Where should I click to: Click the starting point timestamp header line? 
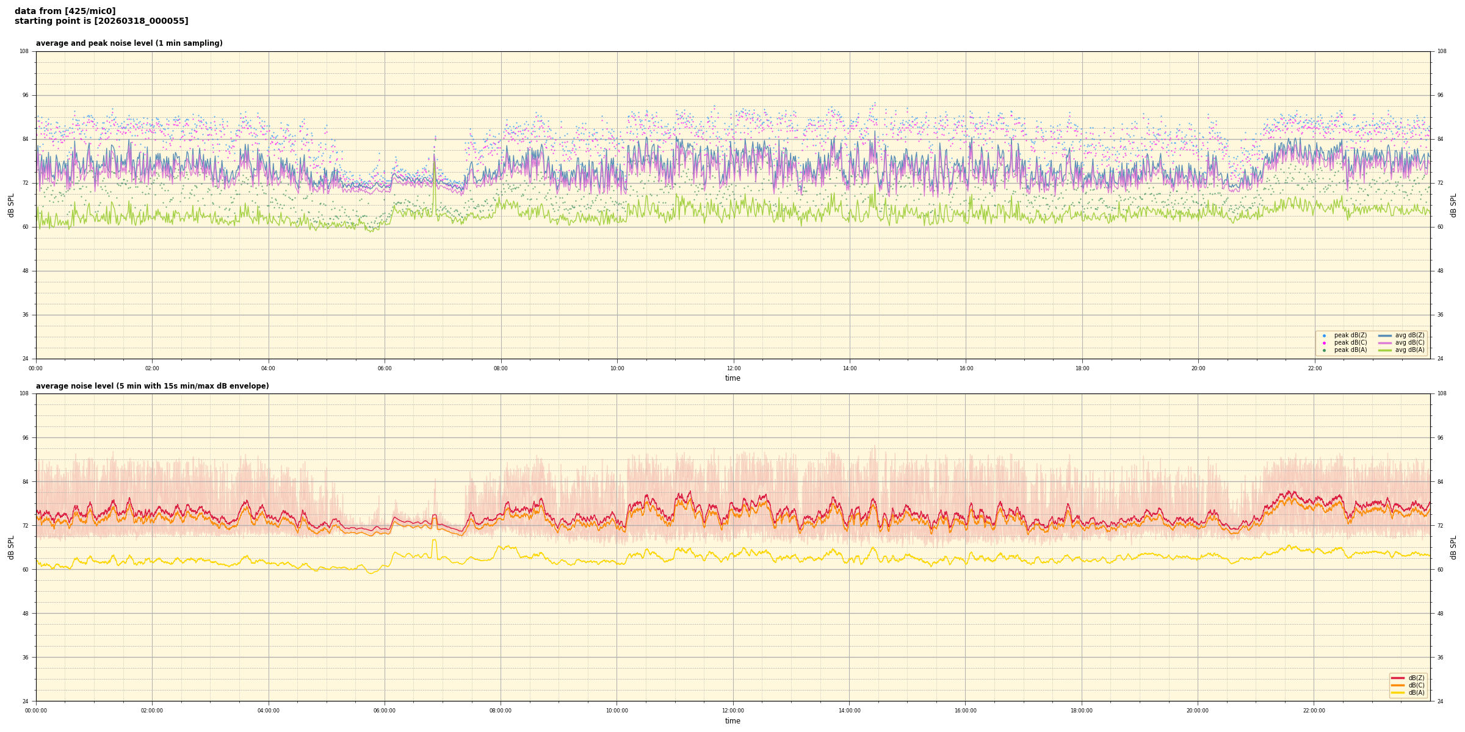pos(101,21)
